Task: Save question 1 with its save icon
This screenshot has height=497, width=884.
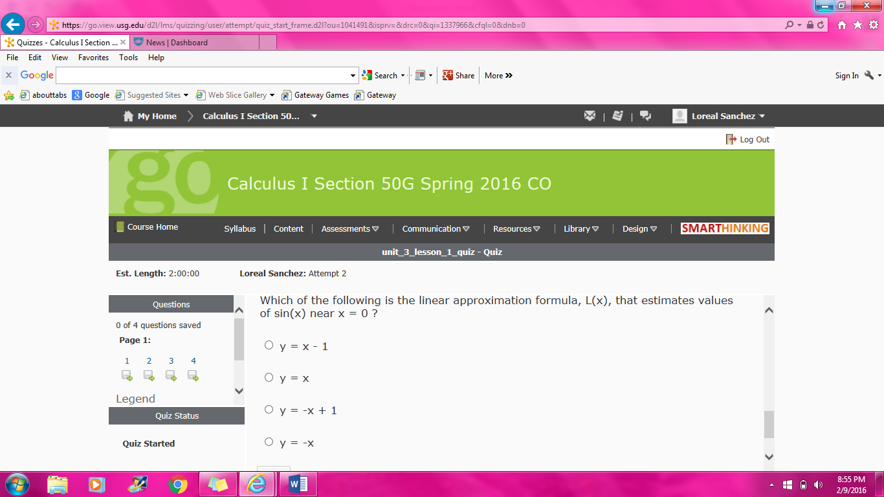Action: (x=127, y=375)
